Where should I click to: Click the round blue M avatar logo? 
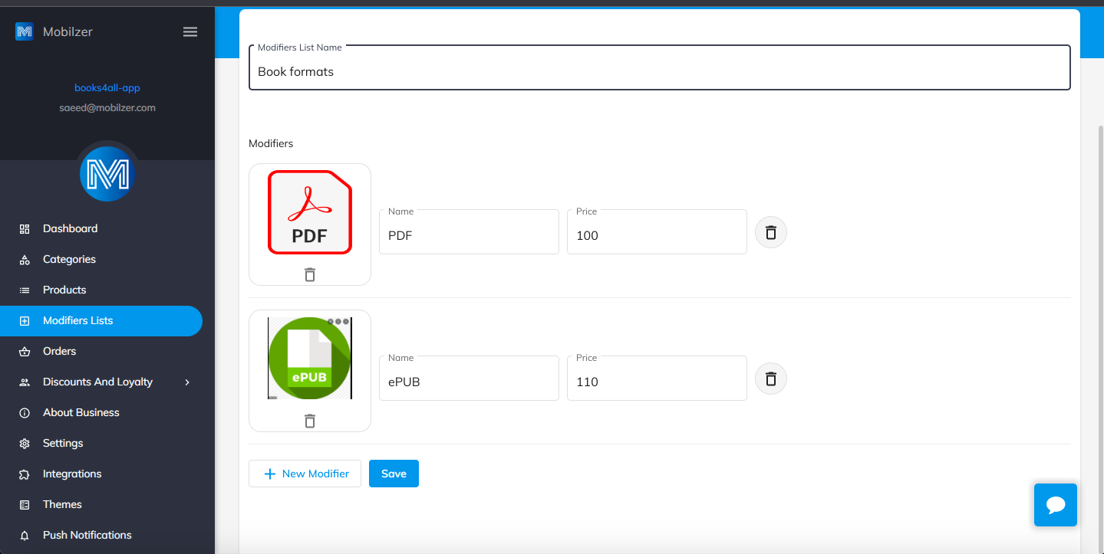point(107,174)
